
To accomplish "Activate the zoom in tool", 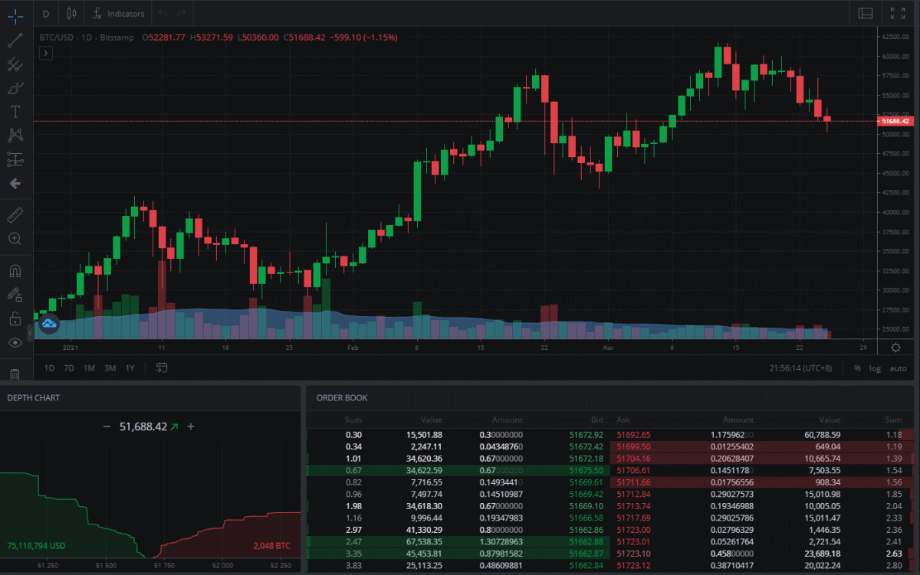I will click(15, 239).
